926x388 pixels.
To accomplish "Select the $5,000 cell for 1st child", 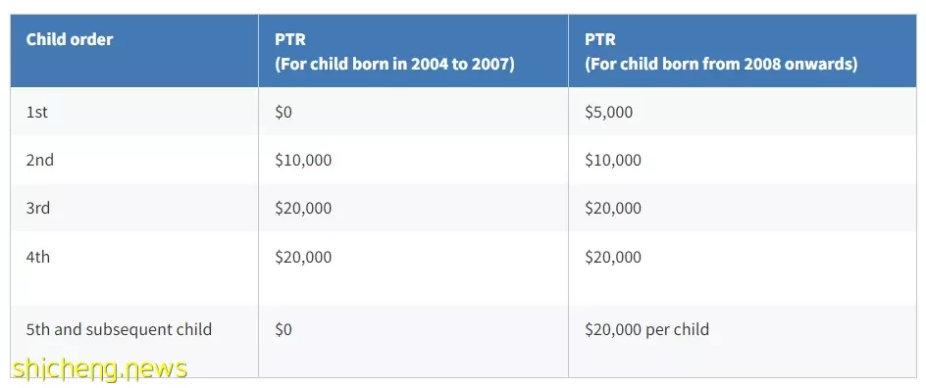I will (x=608, y=112).
